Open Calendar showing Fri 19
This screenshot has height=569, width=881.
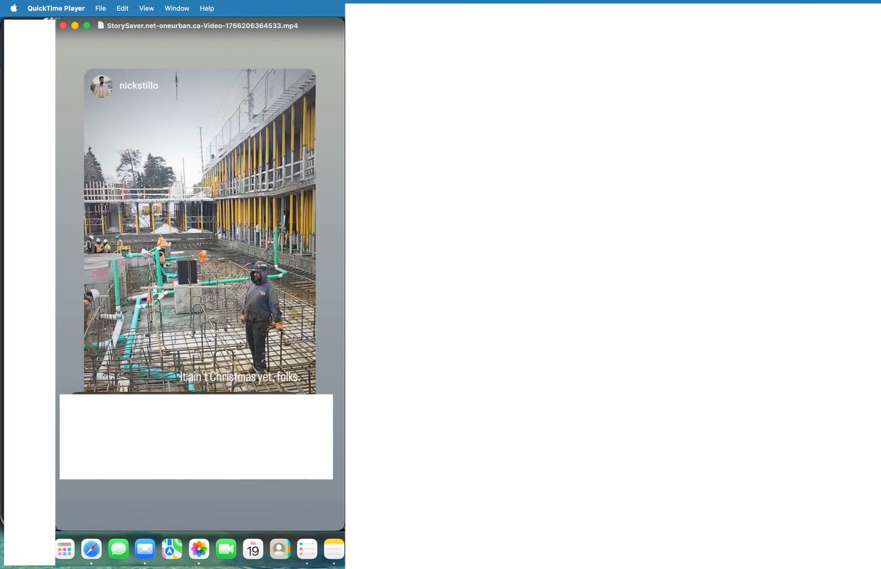click(253, 549)
